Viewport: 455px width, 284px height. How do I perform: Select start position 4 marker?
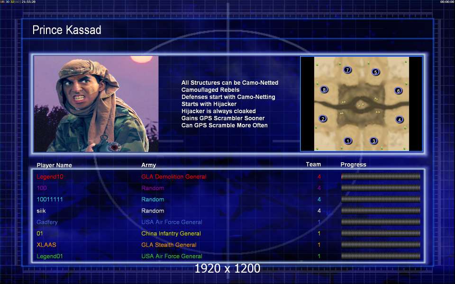(399, 119)
